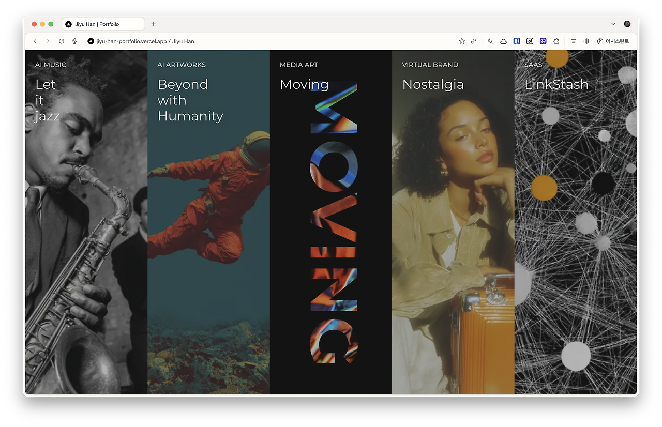
Task: Open the Let it jazz project
Action: (x=47, y=100)
